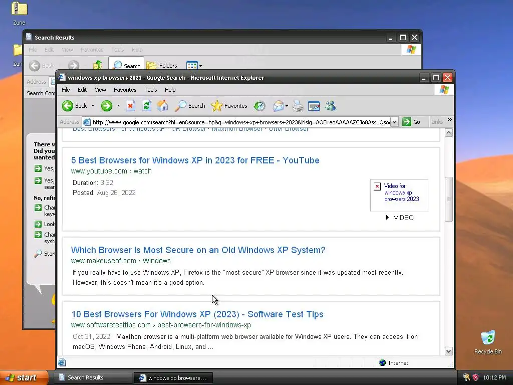The image size is (513, 385).
Task: Click the Duration: 3:32 text
Action: click(x=93, y=182)
